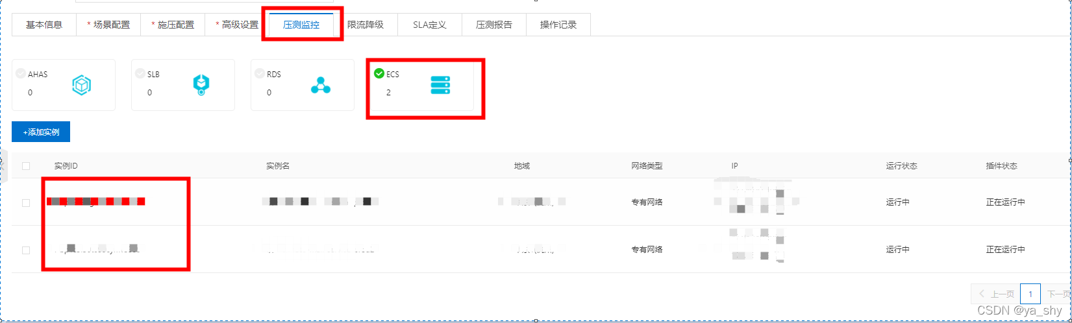View the 压测报告 tab
The image size is (1072, 323).
(494, 25)
